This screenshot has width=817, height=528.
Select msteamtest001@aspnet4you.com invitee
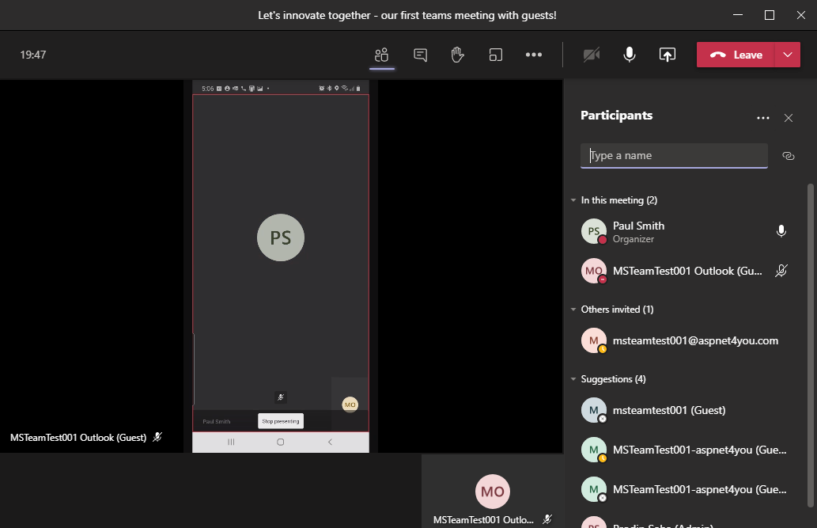point(685,340)
